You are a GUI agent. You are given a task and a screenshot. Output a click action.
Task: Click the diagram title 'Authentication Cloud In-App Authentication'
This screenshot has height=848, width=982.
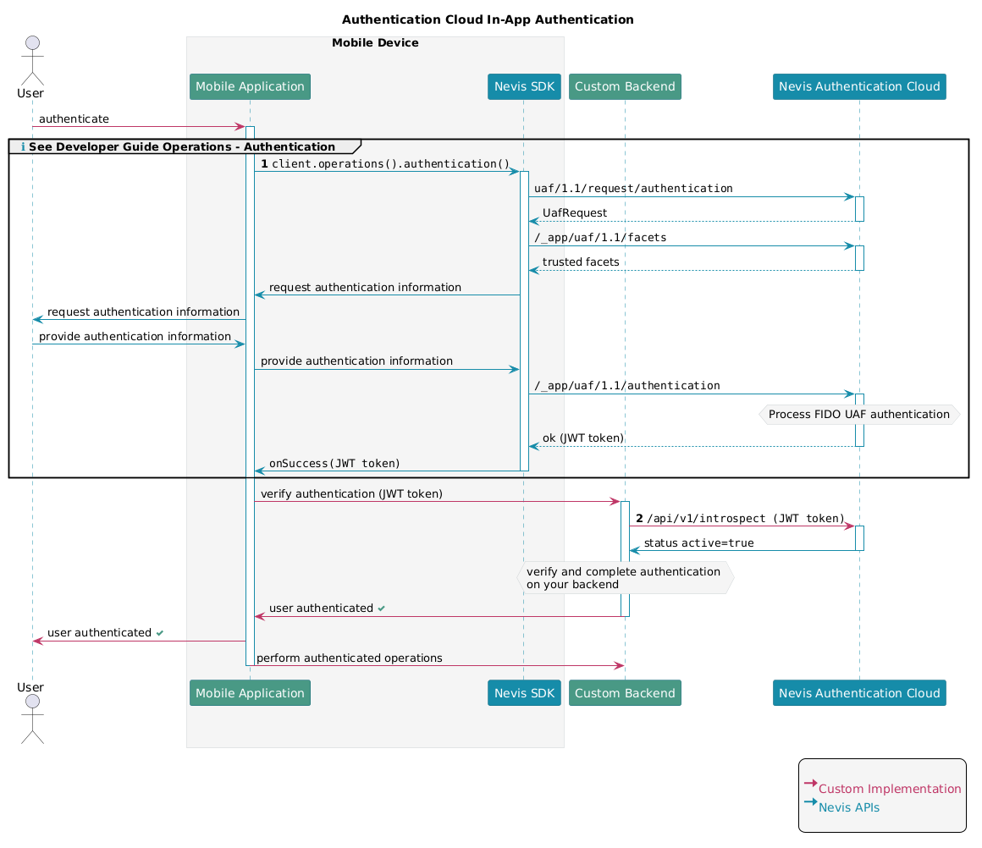pos(488,19)
